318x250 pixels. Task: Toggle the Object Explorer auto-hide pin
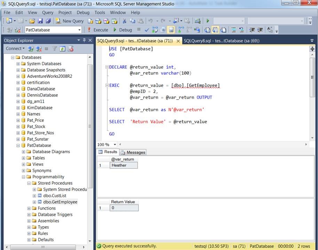point(84,40)
